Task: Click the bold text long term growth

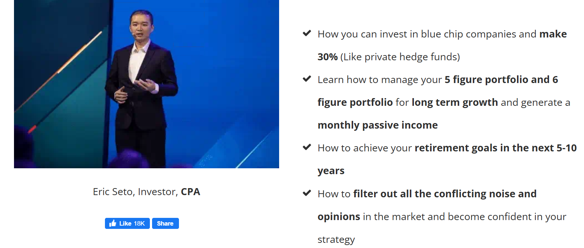Action: coord(455,102)
